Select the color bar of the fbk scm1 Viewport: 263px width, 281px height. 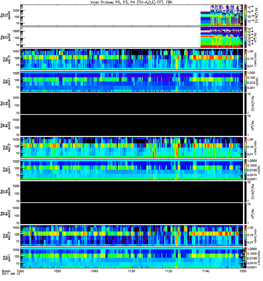(x=245, y=258)
